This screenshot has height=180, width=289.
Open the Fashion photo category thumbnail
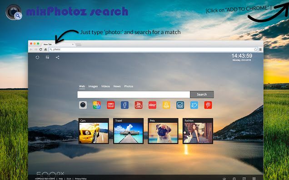tap(198, 131)
